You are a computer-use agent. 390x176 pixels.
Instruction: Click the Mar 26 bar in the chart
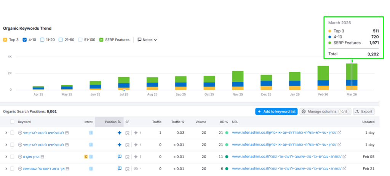pyautogui.click(x=352, y=76)
